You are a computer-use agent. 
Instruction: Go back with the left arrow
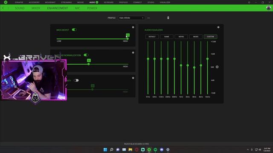coord(3,8)
